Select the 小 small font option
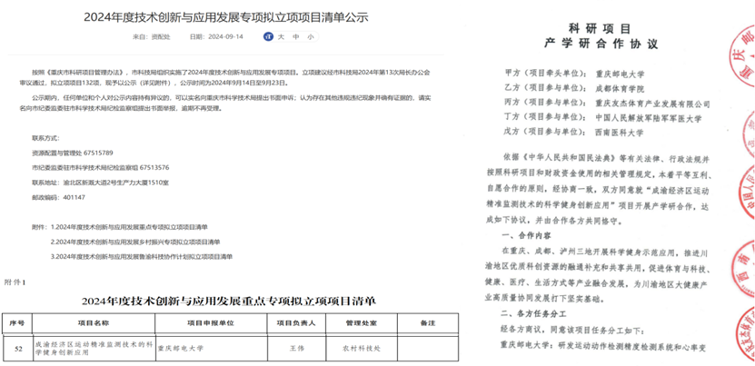The width and height of the screenshot is (755, 366). [311, 37]
